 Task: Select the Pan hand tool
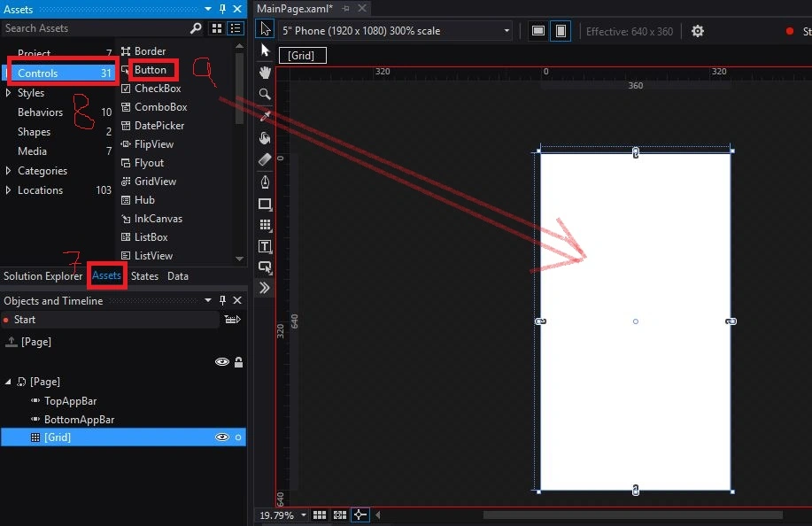[265, 72]
